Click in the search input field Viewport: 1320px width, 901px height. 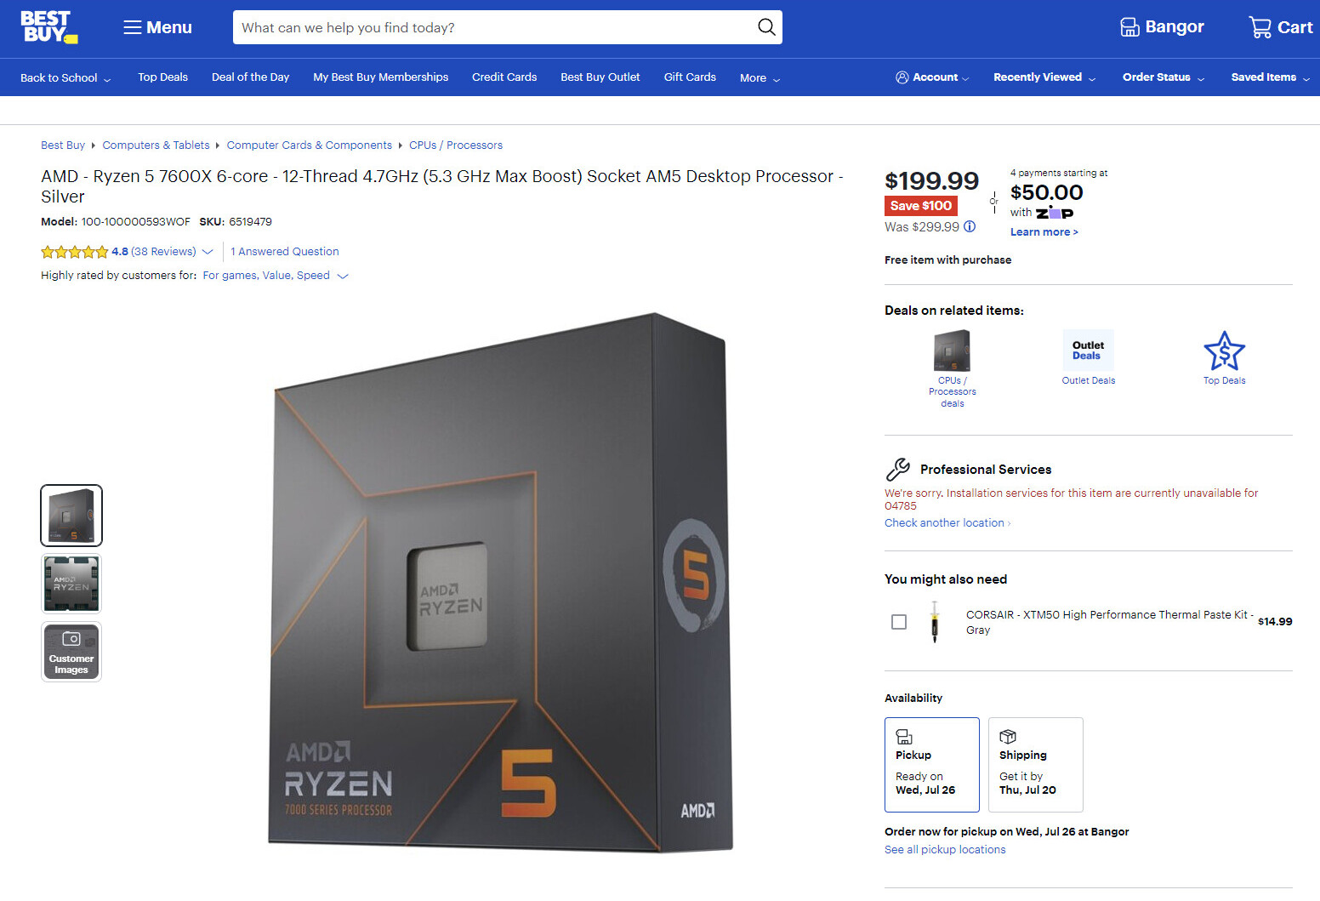493,27
